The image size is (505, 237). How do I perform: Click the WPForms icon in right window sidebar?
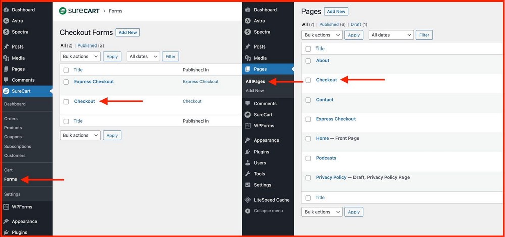point(247,126)
